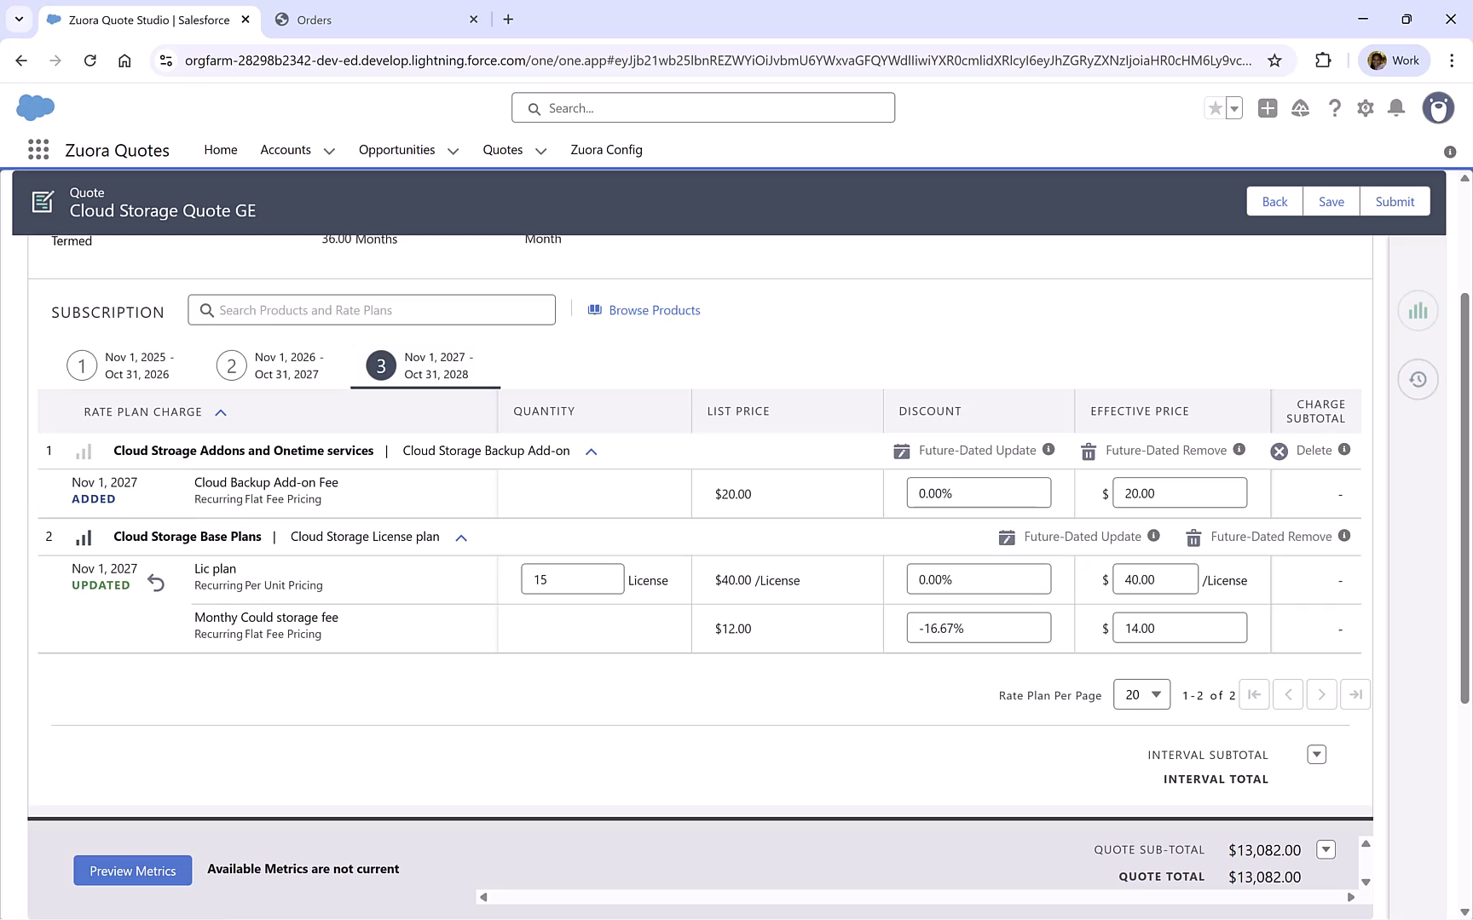Open the charts panel icon in right sidebar
The image size is (1473, 920).
(1418, 311)
